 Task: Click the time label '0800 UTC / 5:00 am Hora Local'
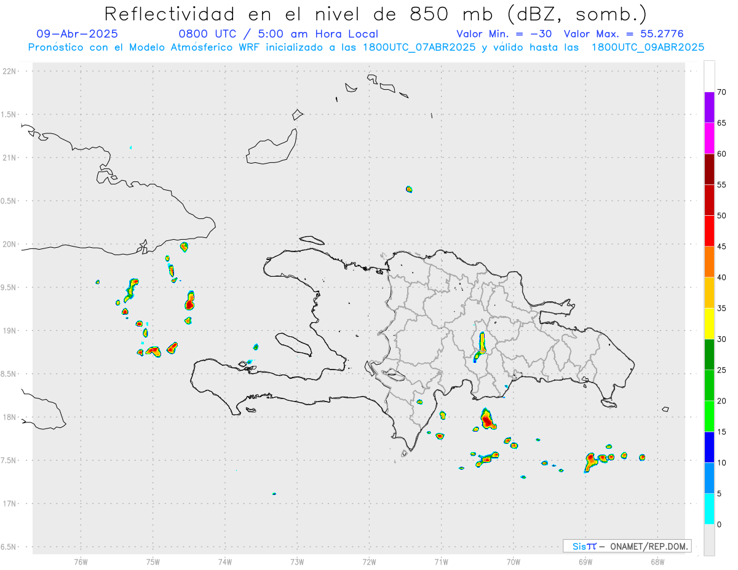click(278, 34)
